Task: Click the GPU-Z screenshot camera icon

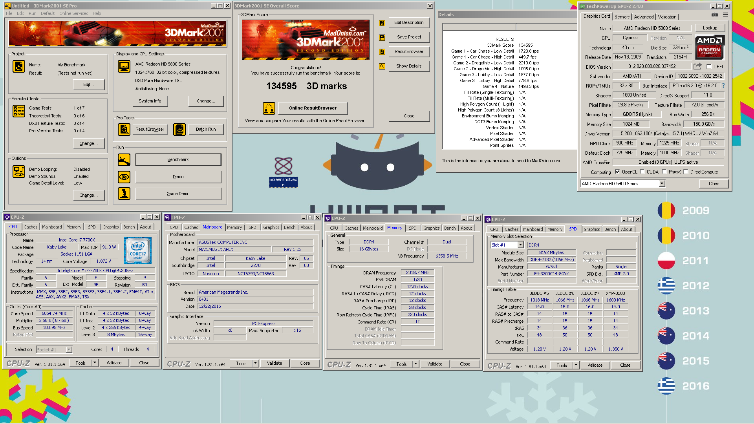Action: click(715, 15)
